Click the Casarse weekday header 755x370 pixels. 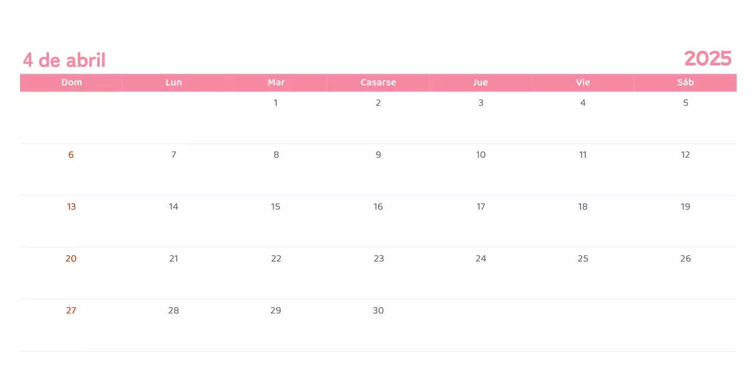[378, 83]
